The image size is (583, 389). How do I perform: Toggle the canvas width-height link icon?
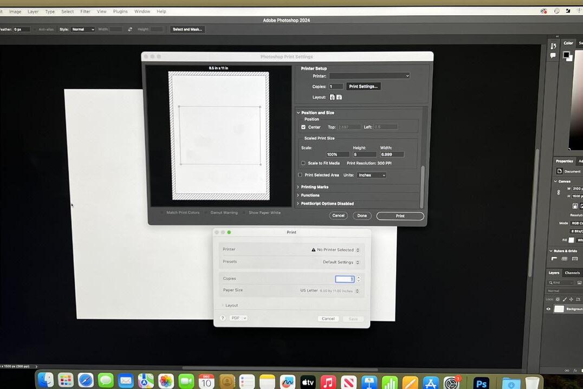point(559,192)
